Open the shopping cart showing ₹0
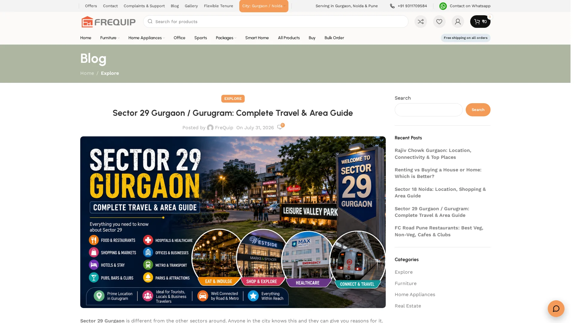575x323 pixels. click(x=480, y=22)
